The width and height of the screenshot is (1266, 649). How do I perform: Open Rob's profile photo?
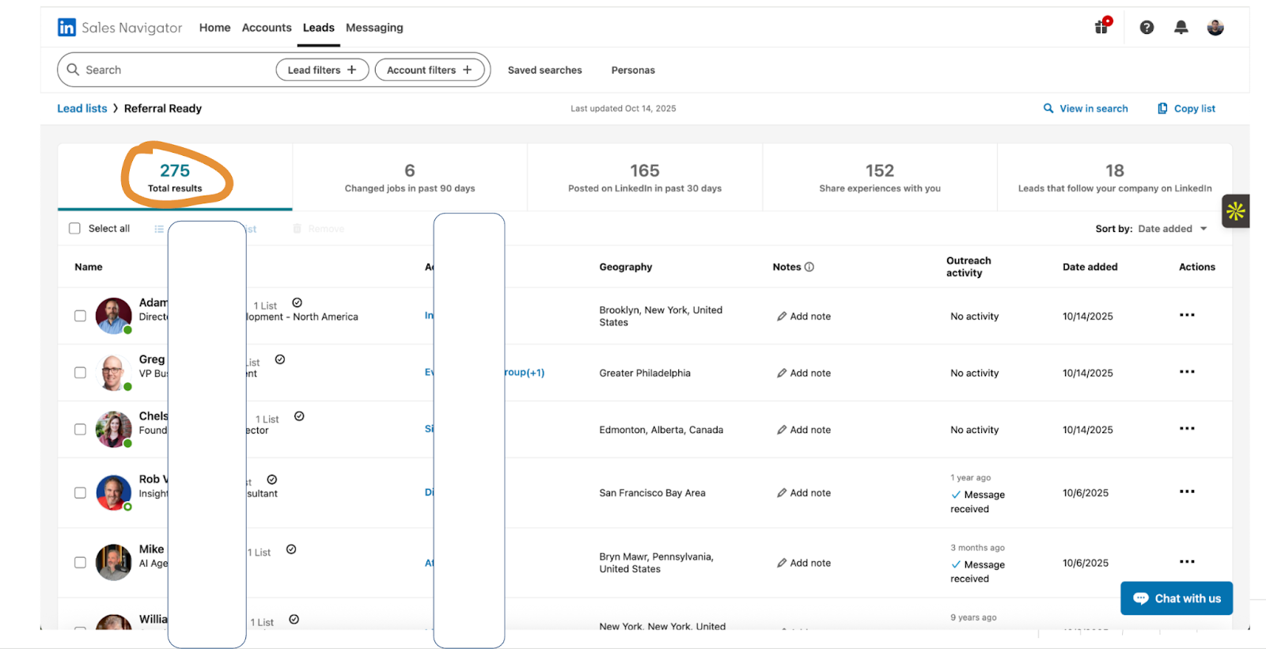[114, 493]
